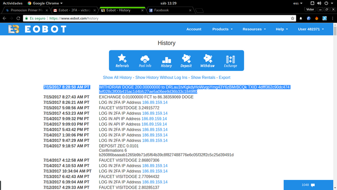Open the Account menu item
The height and width of the screenshot is (190, 337).
tap(194, 29)
